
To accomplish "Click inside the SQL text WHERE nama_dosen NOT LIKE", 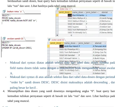I will (x=19, y=21).
